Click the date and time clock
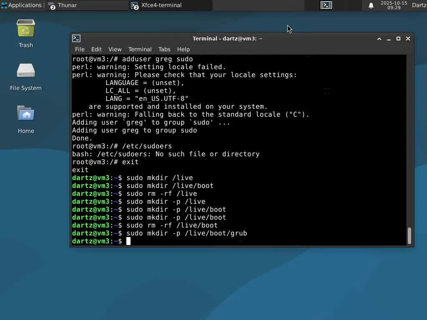This screenshot has height=320, width=427. (394, 5)
